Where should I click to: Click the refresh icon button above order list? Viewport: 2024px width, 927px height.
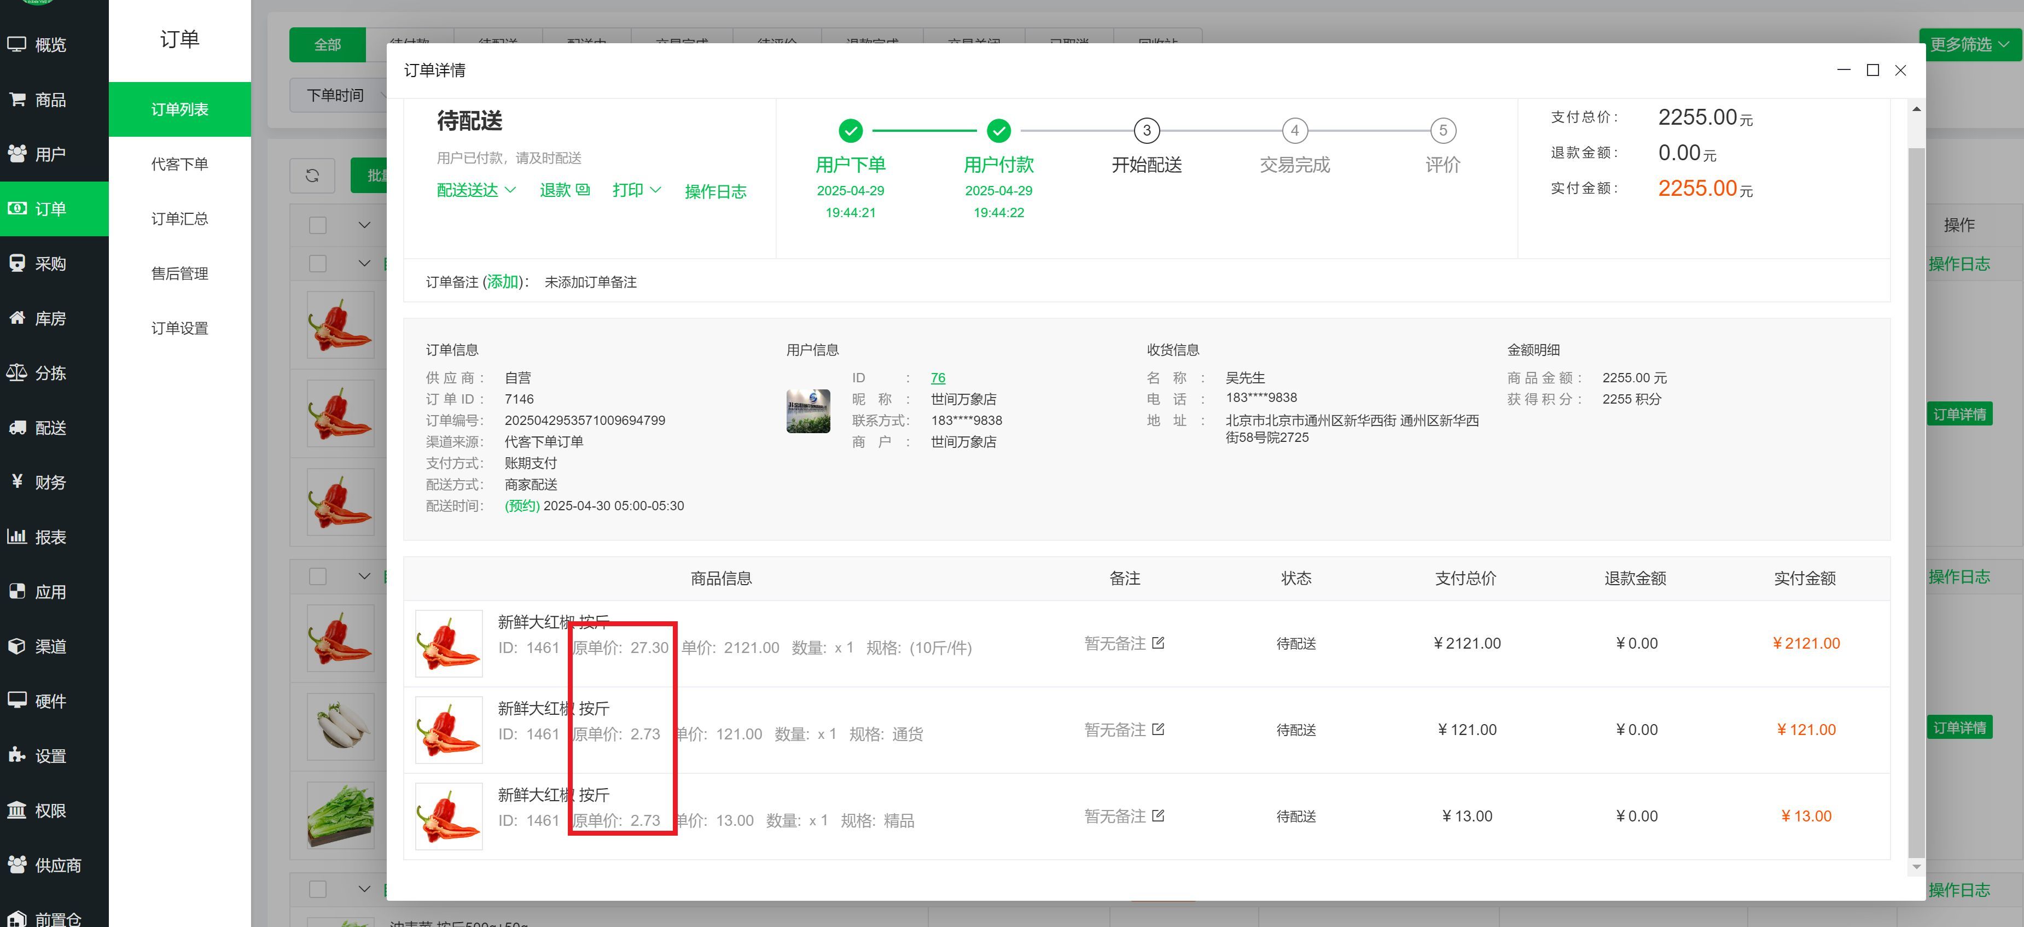pyautogui.click(x=312, y=175)
